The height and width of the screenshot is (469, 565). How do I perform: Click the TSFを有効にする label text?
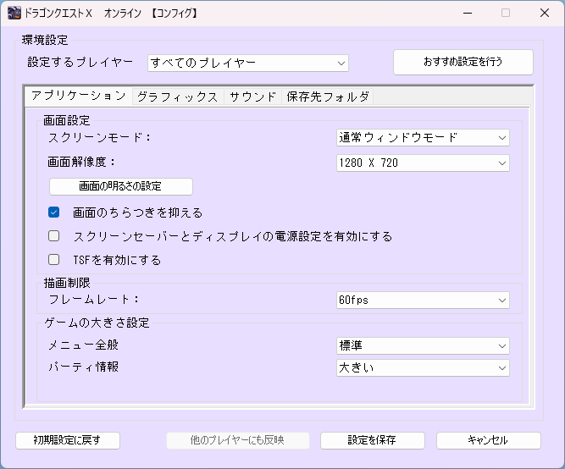117,260
